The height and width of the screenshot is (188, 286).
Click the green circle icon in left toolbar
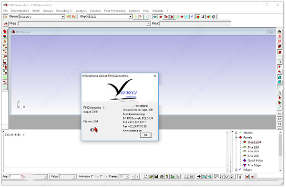pyautogui.click(x=5, y=77)
